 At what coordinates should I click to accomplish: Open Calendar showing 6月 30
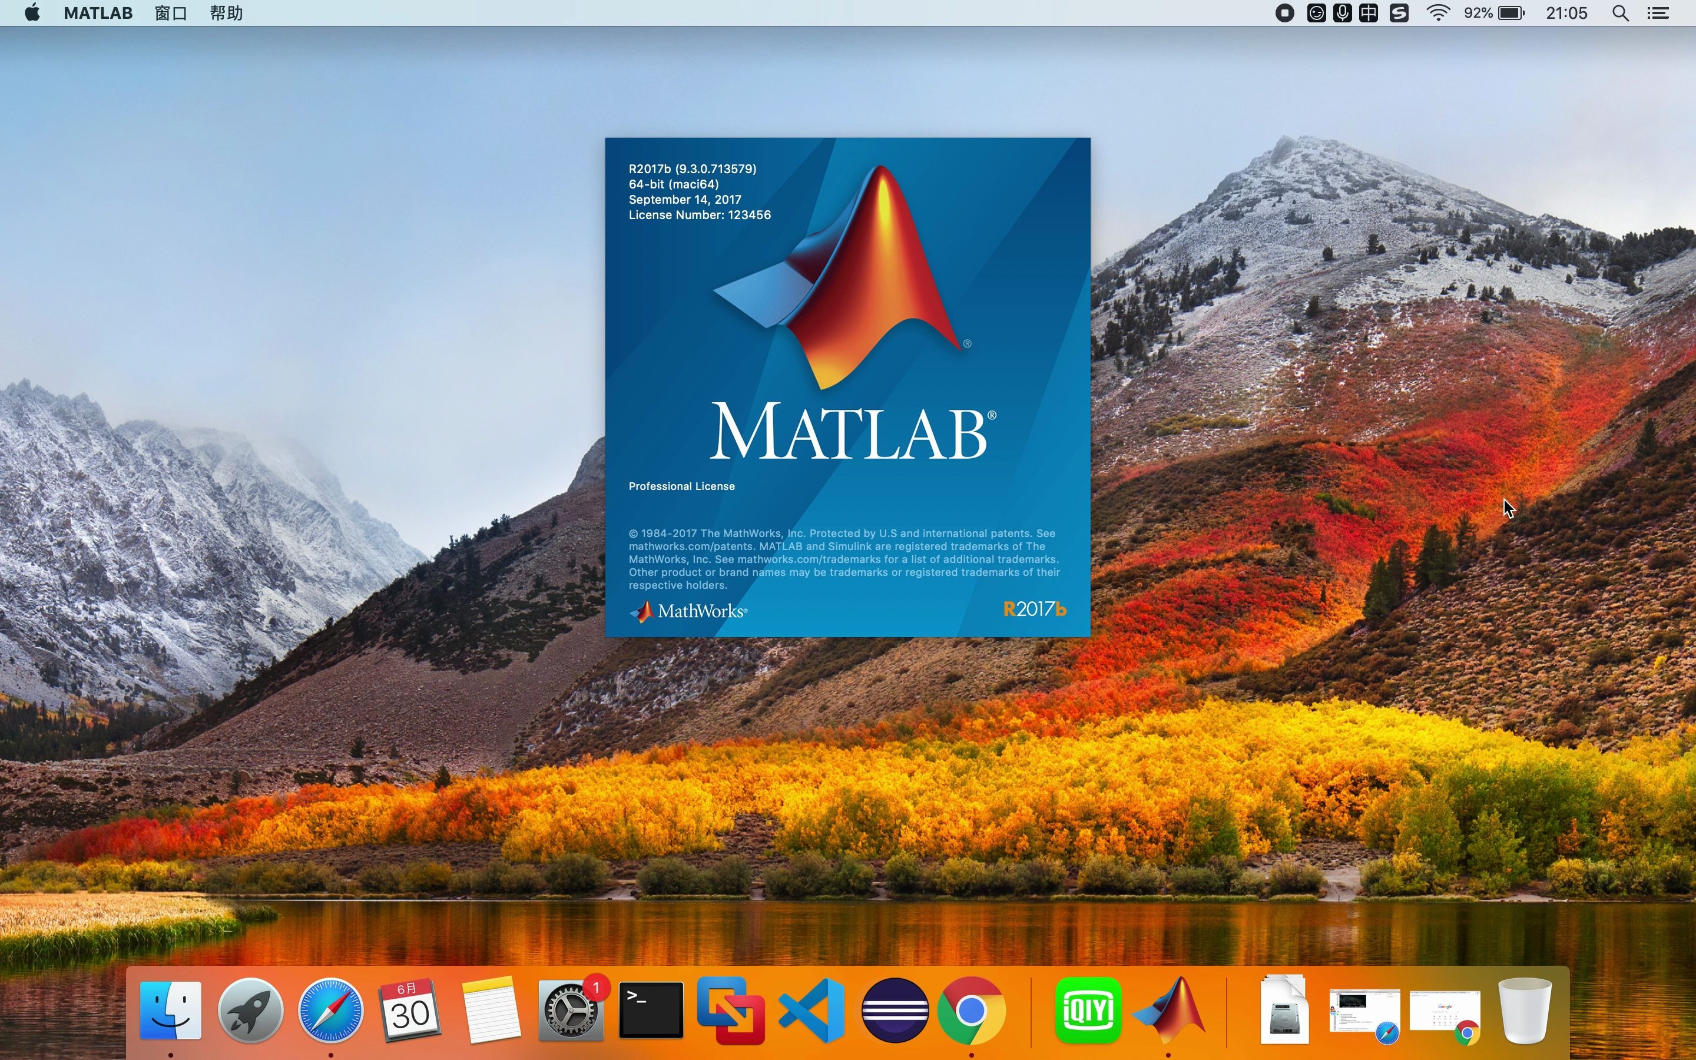point(410,1009)
